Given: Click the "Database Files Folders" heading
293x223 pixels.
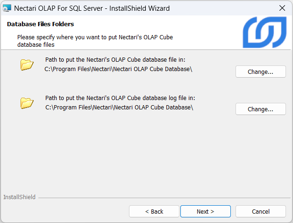Looking at the screenshot, I should tap(41, 24).
